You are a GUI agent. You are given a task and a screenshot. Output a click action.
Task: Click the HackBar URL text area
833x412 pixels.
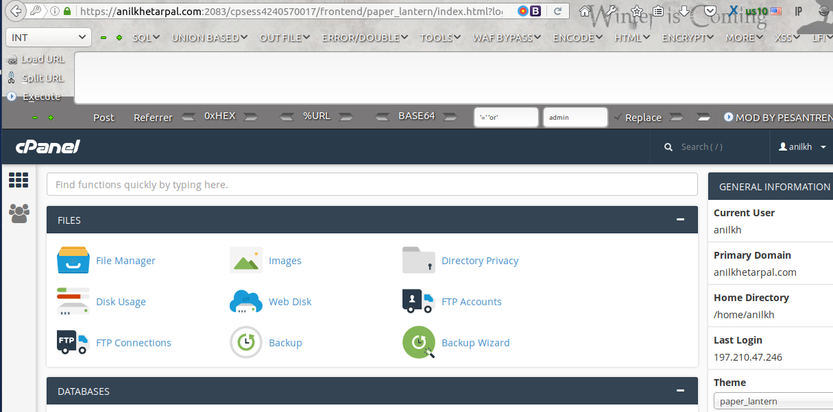[x=453, y=77]
